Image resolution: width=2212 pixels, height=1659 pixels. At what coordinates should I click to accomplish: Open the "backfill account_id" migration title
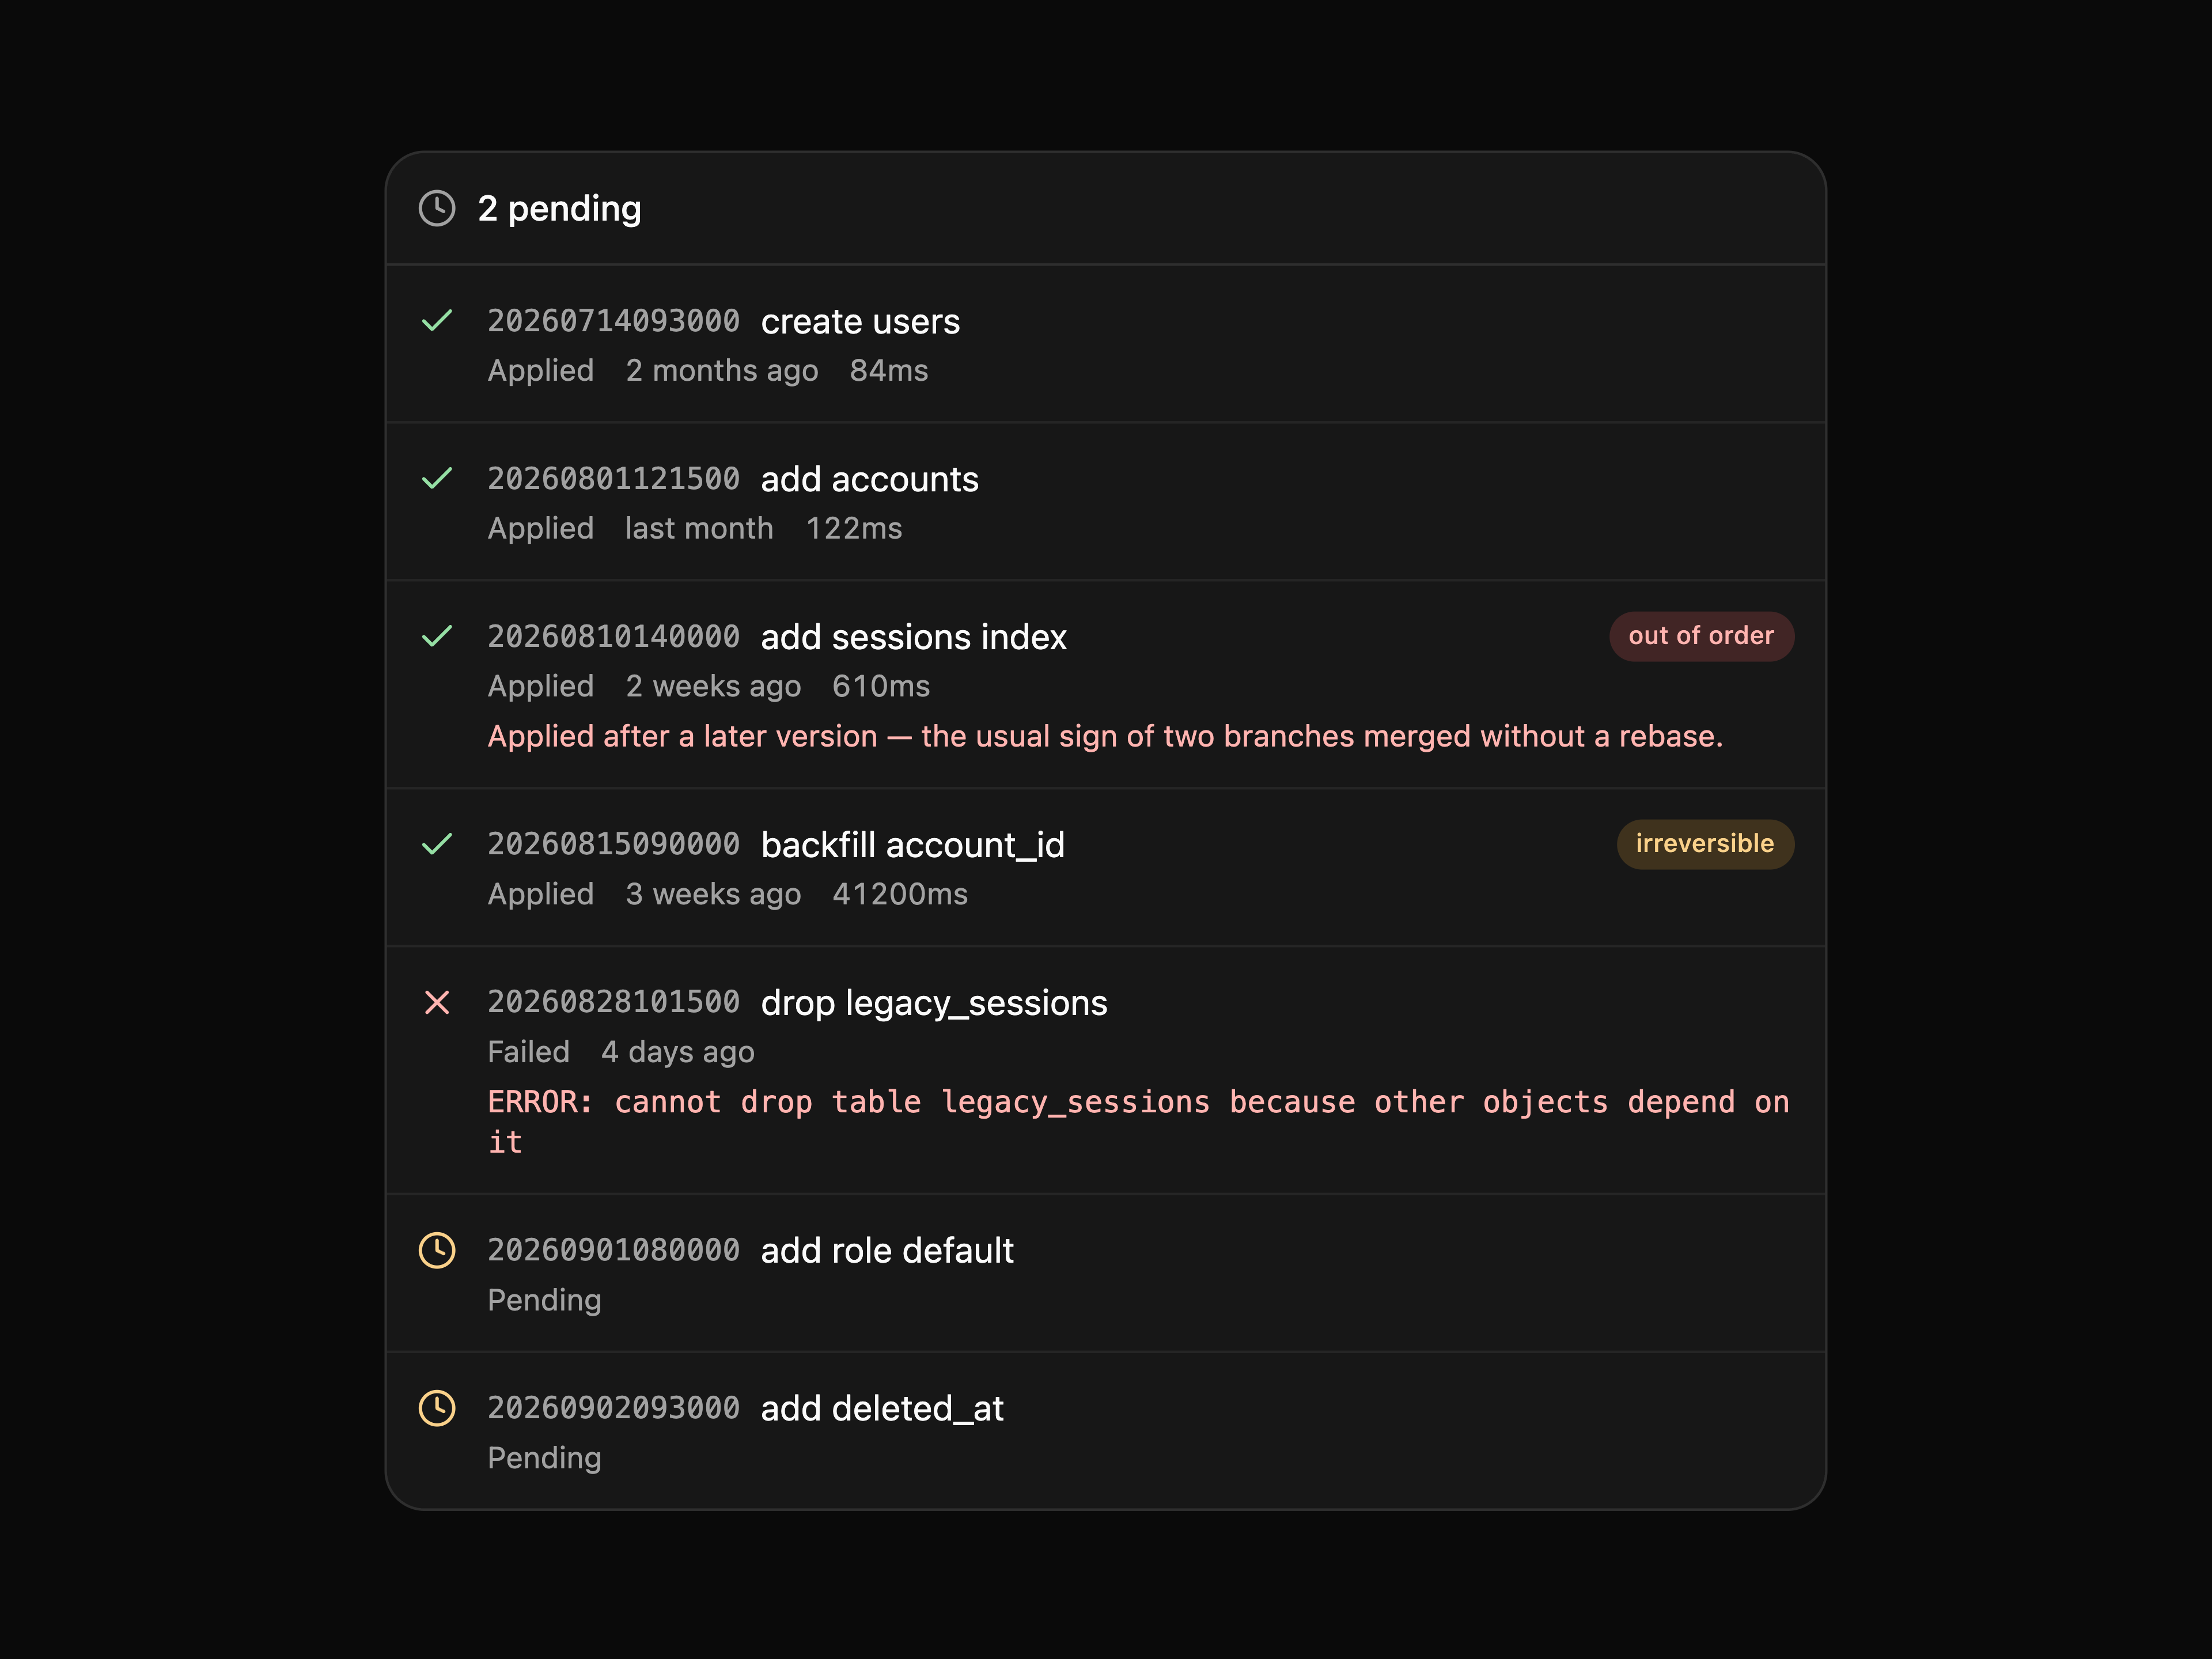[x=913, y=845]
